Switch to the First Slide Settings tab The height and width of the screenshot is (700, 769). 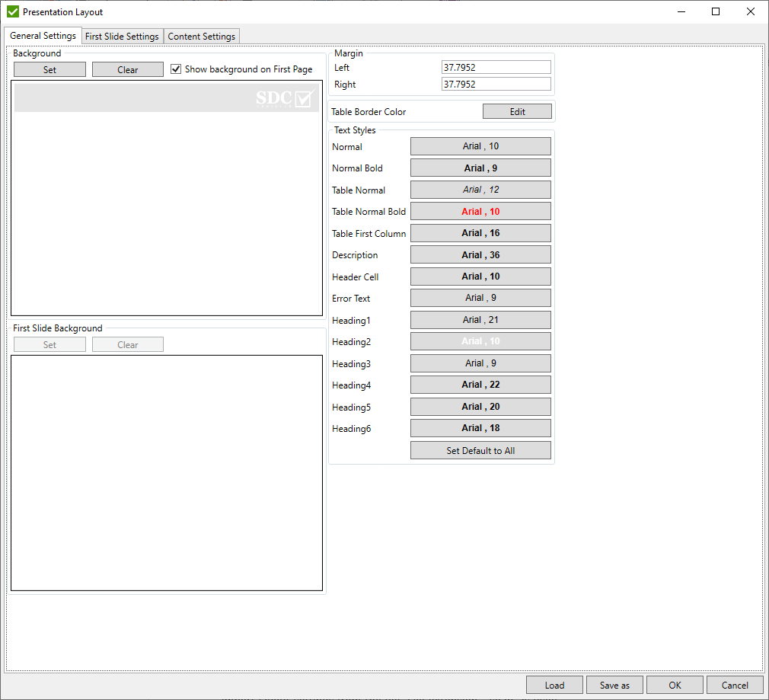coord(123,36)
